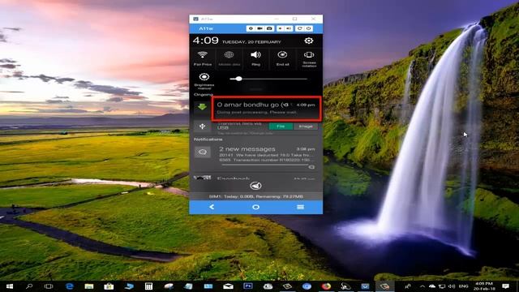Click the USB transfer icon
The height and width of the screenshot is (292, 519).
click(x=202, y=127)
